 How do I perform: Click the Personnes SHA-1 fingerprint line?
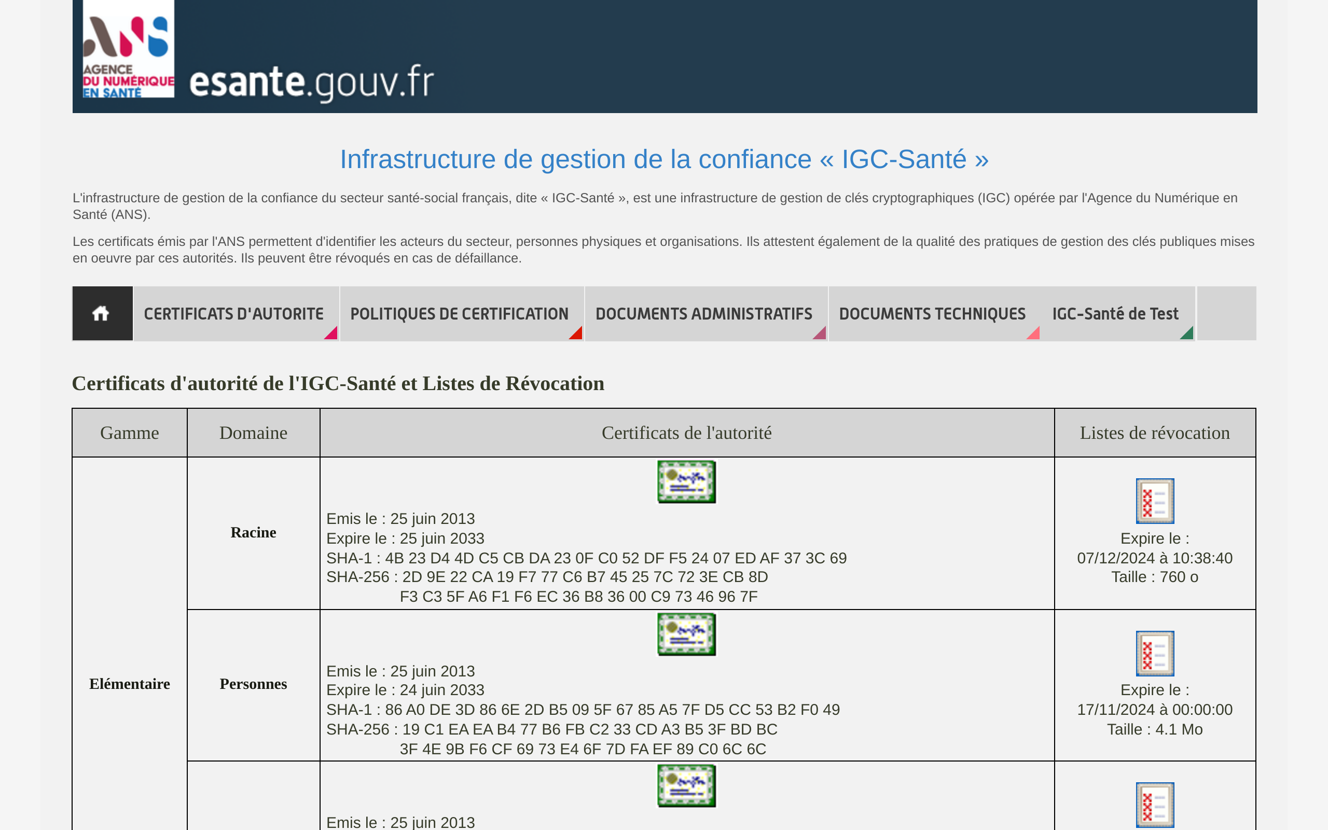point(583,710)
